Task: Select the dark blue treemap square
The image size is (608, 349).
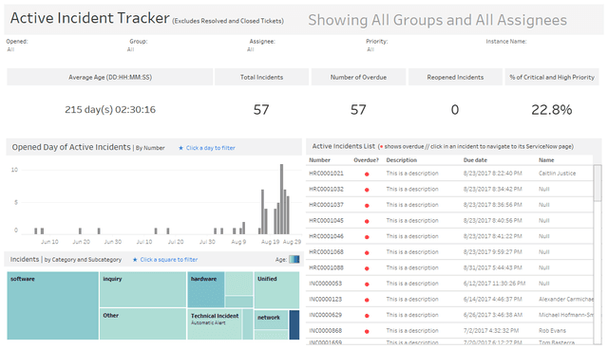Action: pyautogui.click(x=294, y=324)
